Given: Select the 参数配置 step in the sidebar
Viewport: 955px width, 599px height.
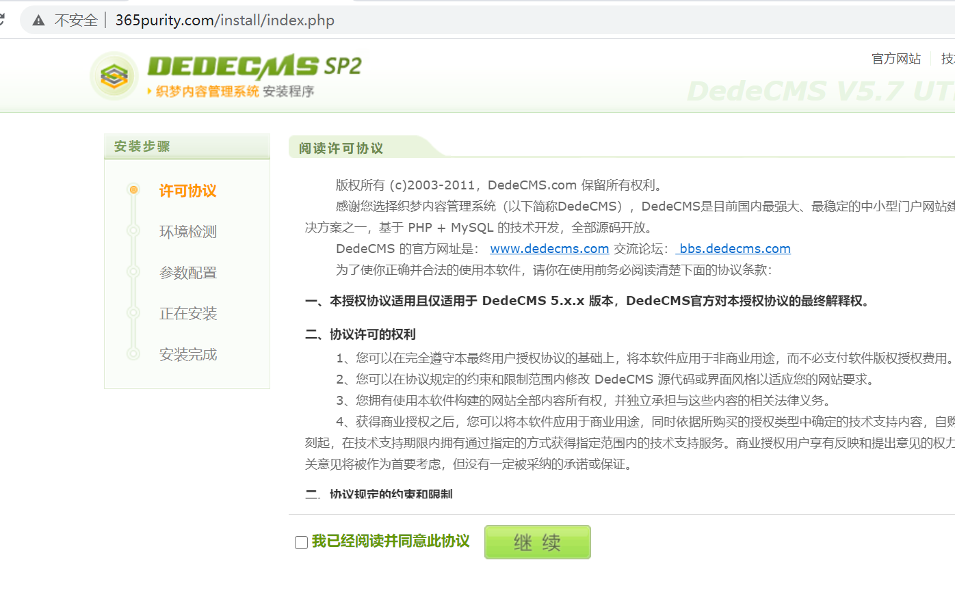Looking at the screenshot, I should [187, 273].
